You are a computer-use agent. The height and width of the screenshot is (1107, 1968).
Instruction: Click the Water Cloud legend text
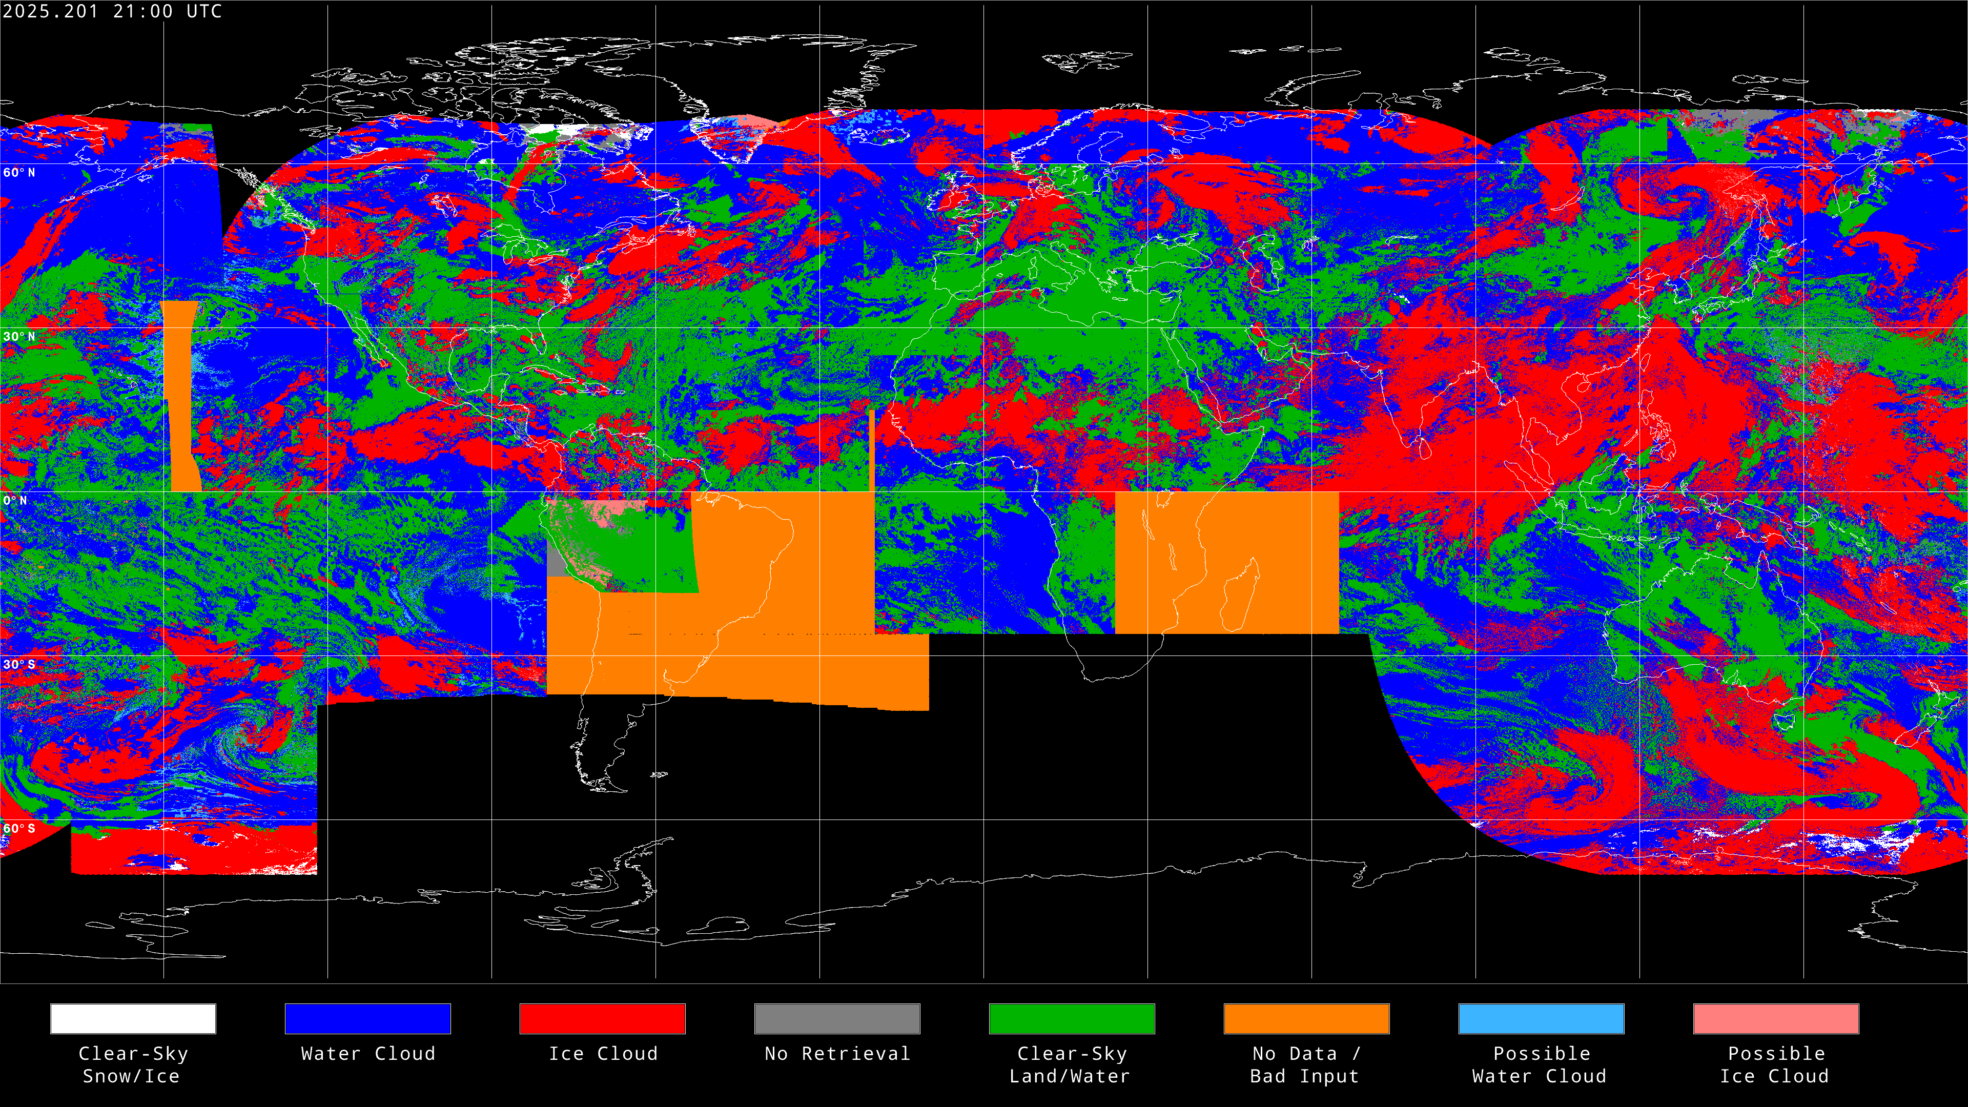pyautogui.click(x=367, y=1054)
